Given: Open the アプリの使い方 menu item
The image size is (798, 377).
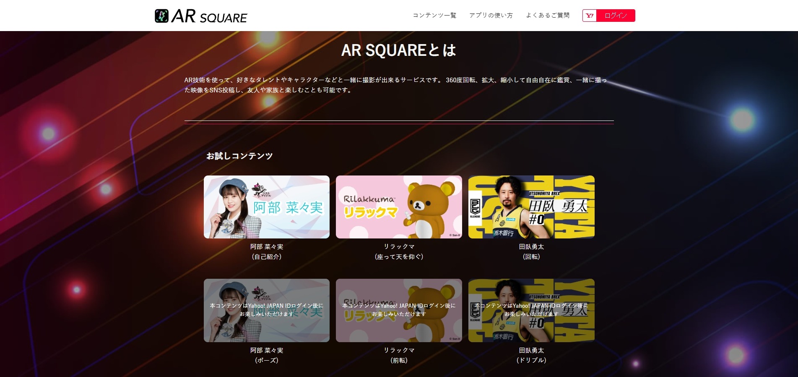Looking at the screenshot, I should (491, 16).
